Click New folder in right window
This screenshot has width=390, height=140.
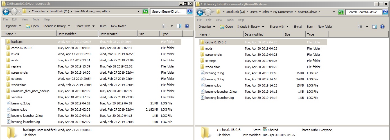pos(325,27)
